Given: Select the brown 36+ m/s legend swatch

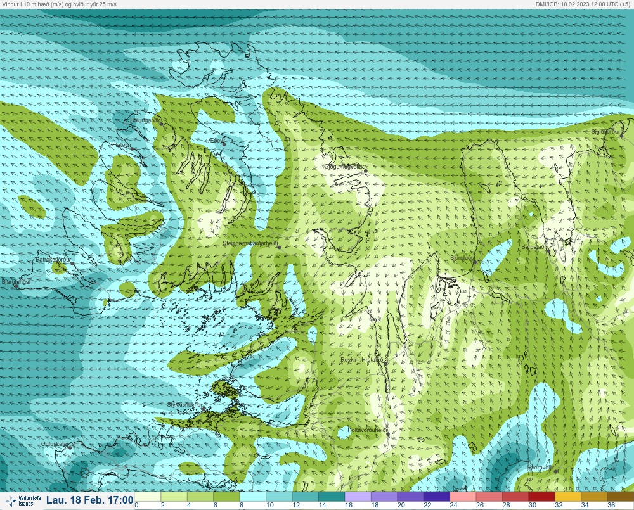Looking at the screenshot, I should (621, 496).
